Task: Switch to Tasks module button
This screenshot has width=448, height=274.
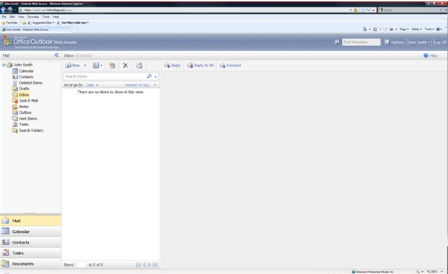Action: coord(30,253)
